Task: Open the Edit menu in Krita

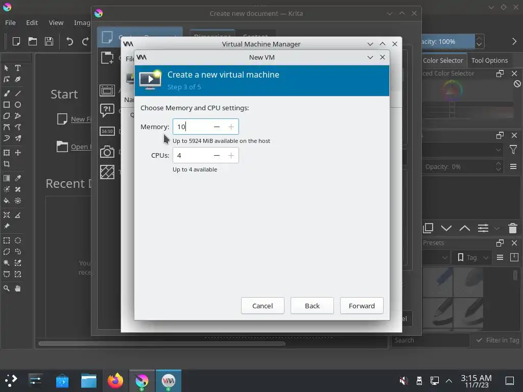Action: (x=32, y=22)
